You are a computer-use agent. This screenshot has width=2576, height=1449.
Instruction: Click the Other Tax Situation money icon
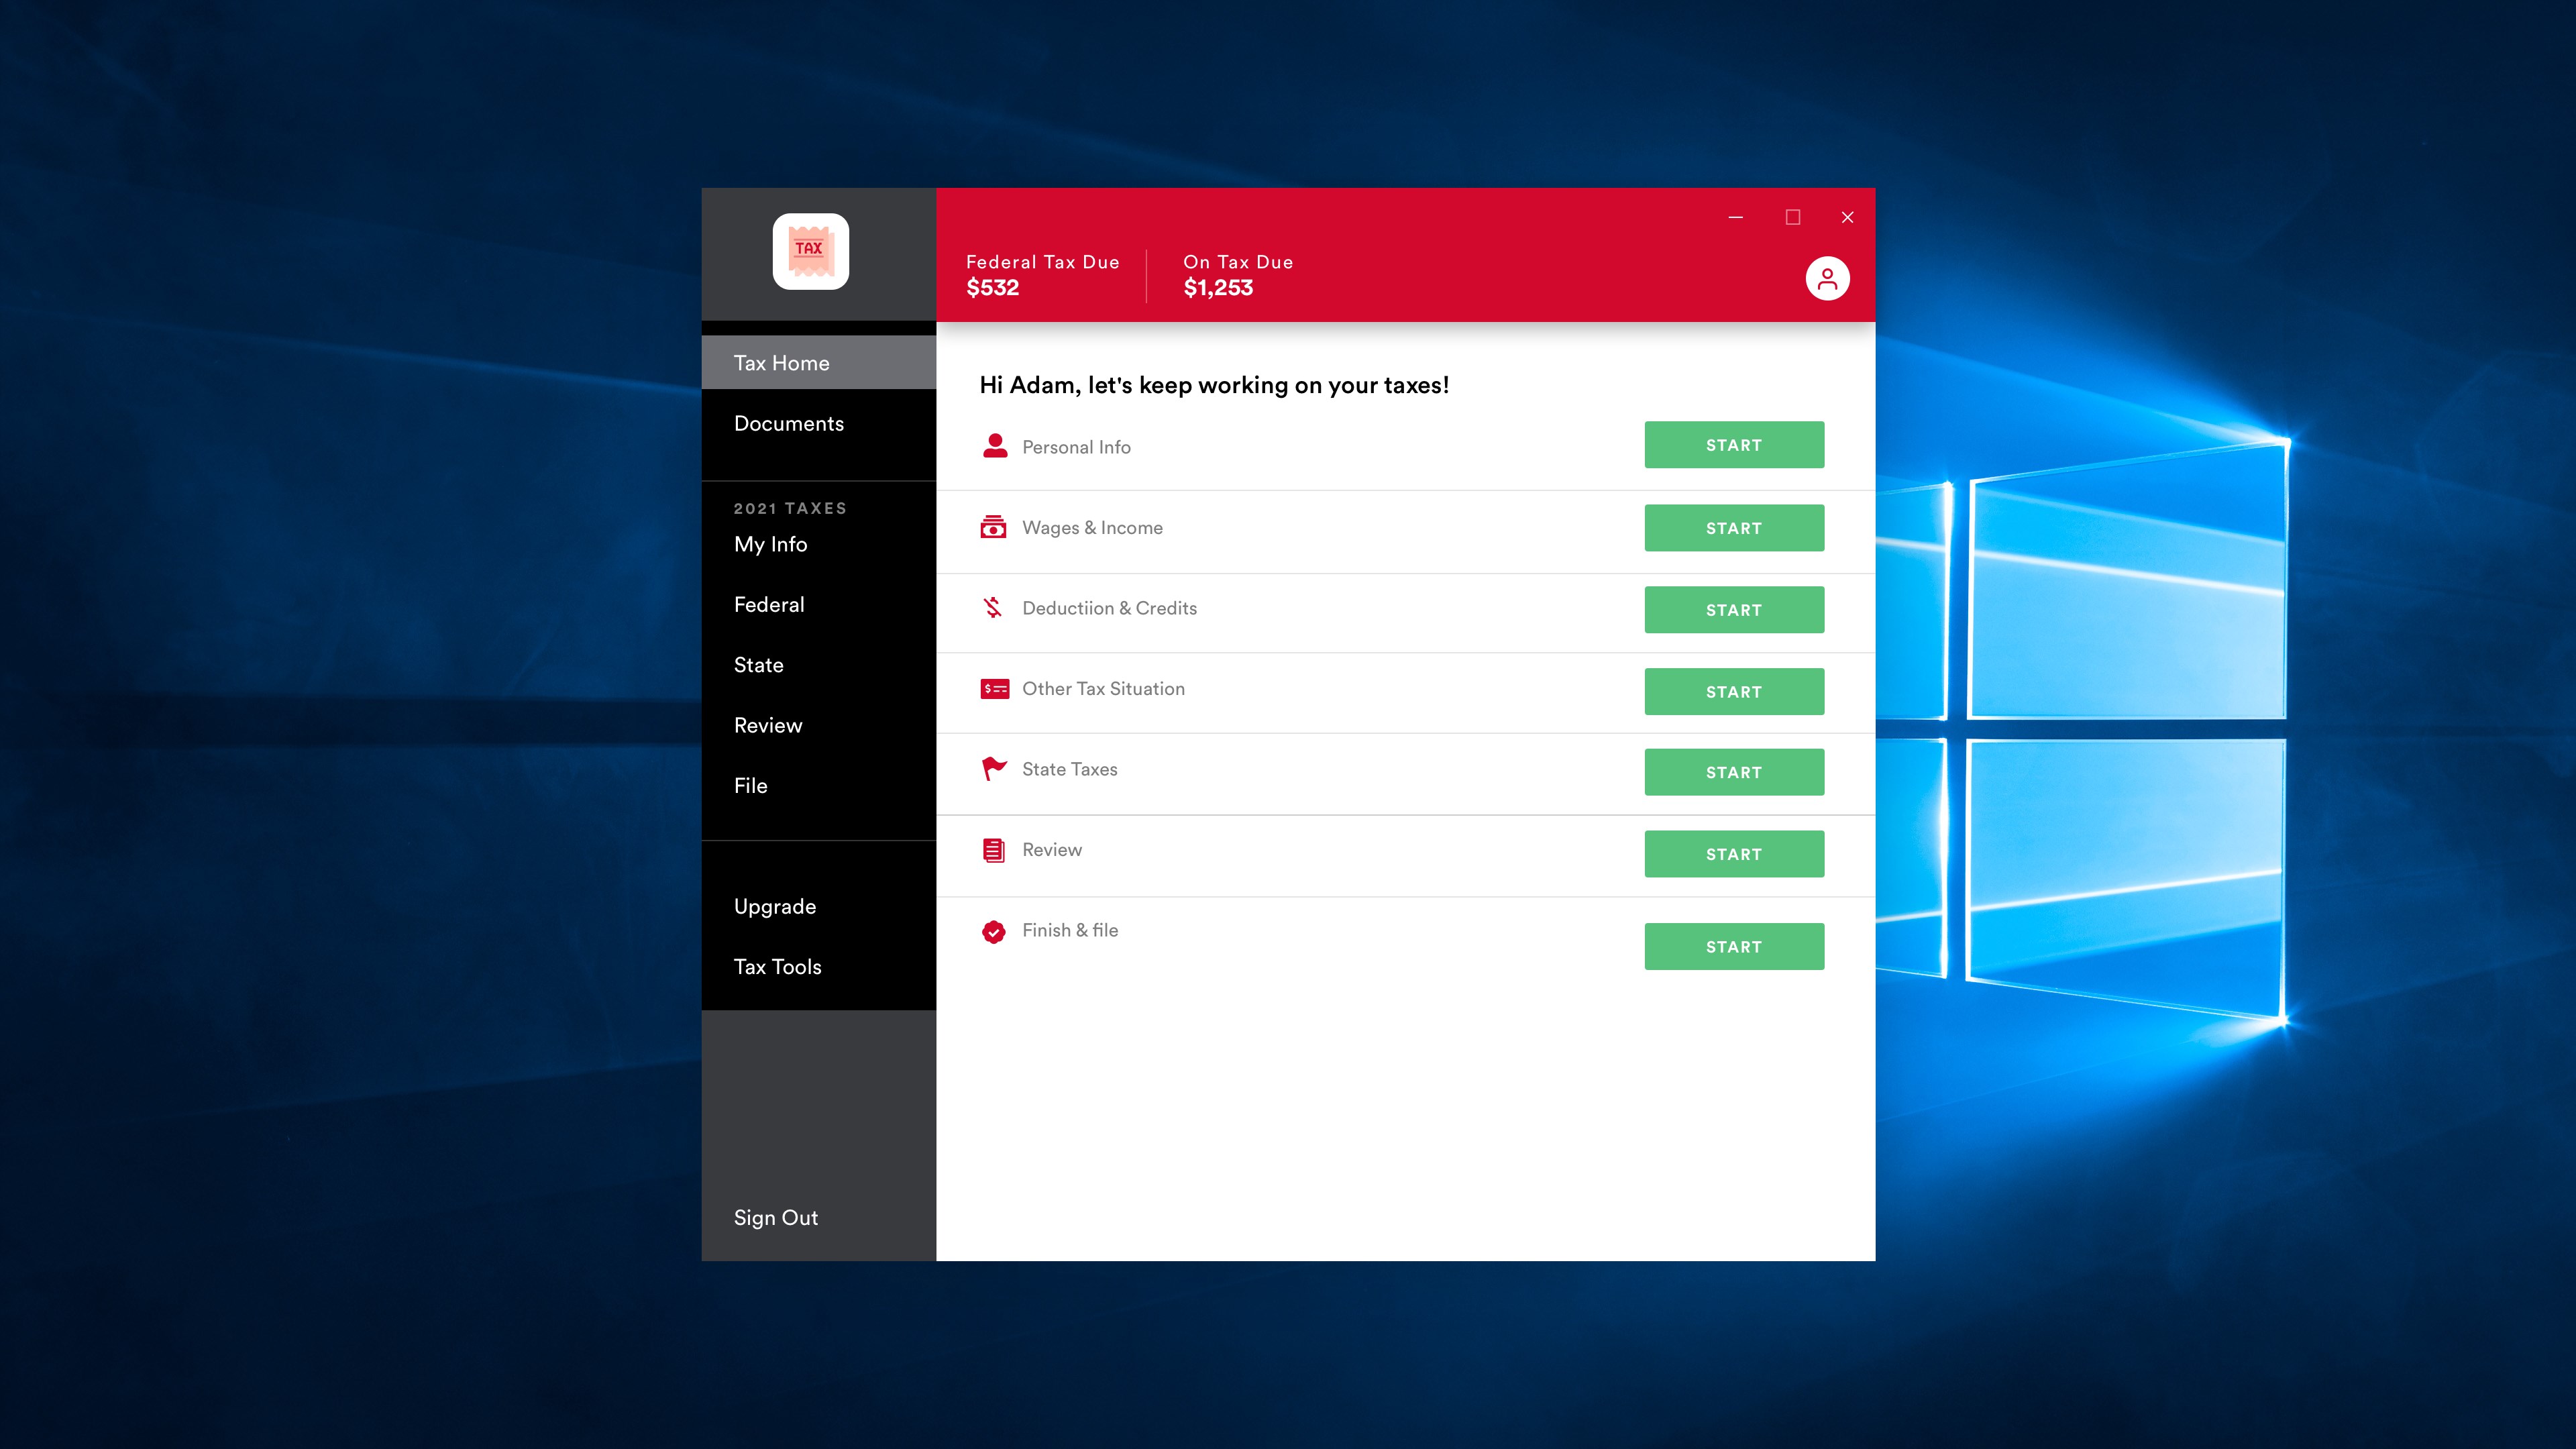click(x=993, y=688)
